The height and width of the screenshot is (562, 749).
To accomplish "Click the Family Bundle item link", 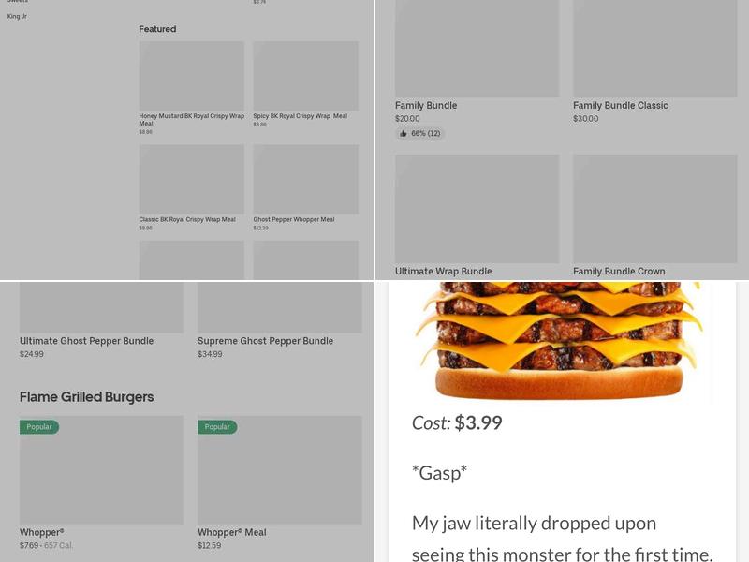I will point(426,106).
